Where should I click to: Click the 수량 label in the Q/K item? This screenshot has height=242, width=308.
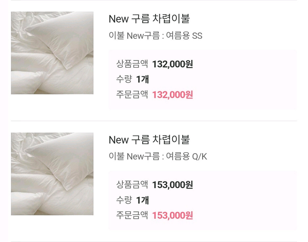[124, 200]
